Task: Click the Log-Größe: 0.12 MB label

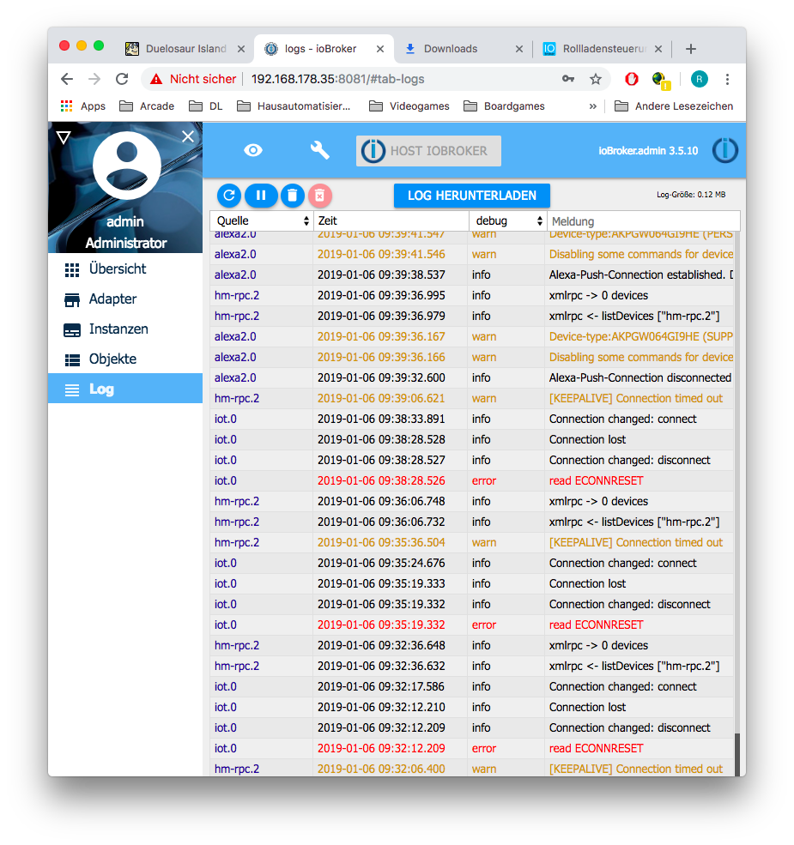Action: [x=691, y=195]
